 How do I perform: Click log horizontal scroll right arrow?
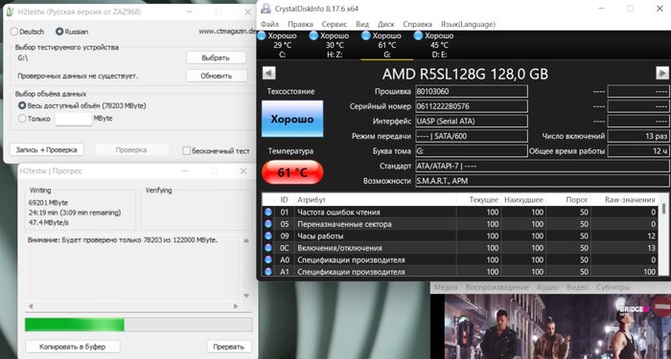coord(236,306)
